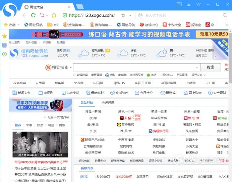
Task: Open 携程旅行网 link
Action: click(159, 131)
